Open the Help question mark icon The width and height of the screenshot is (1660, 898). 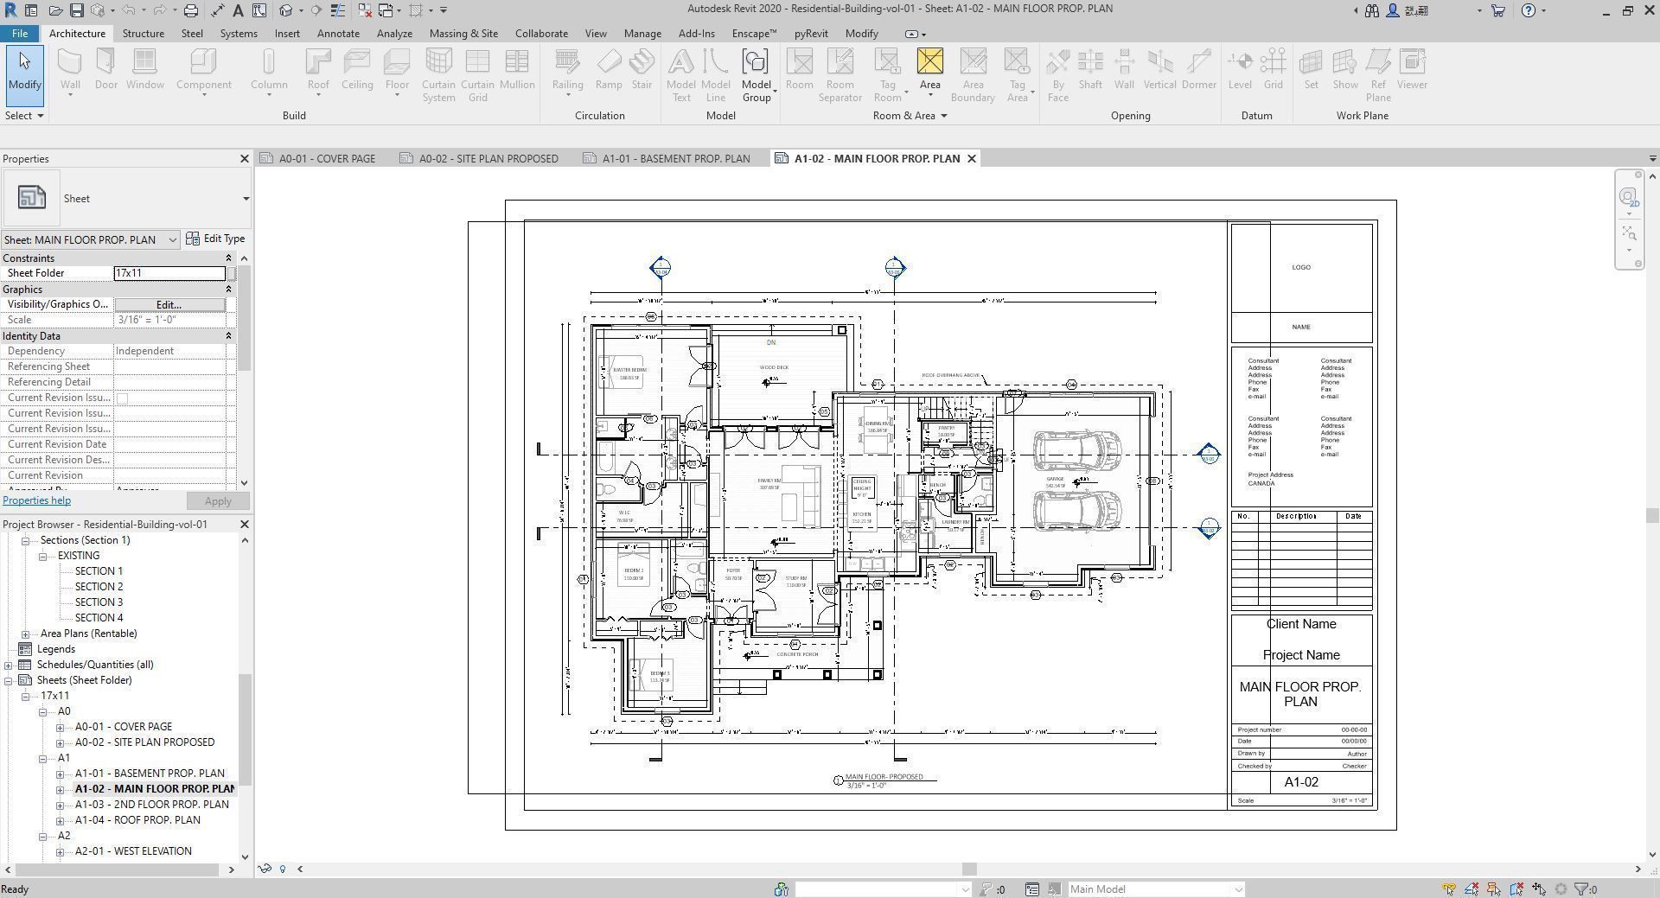[x=1529, y=10]
